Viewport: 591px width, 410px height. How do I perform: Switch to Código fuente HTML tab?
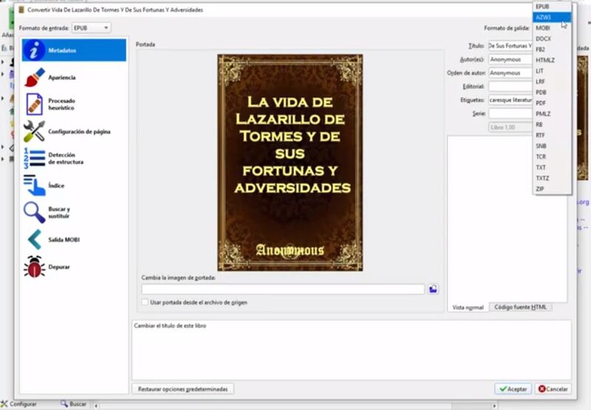point(521,307)
